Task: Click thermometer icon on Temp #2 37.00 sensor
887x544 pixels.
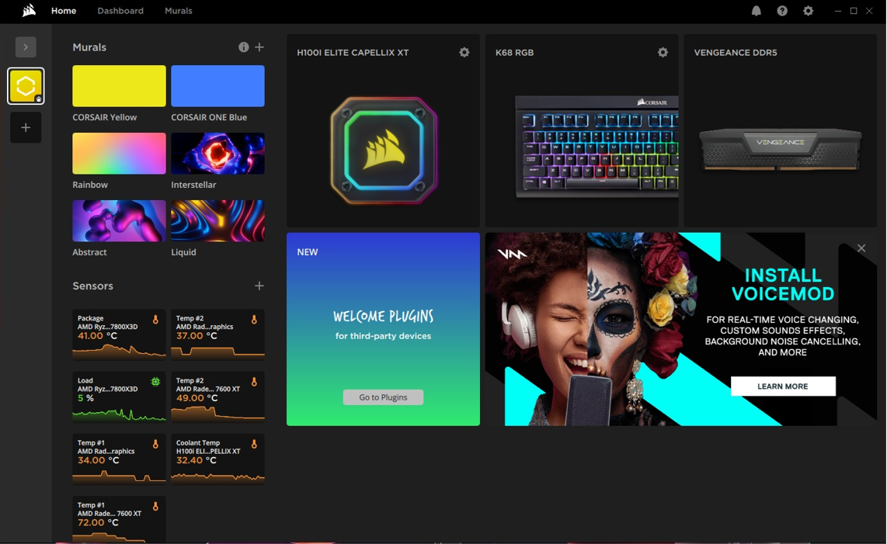Action: click(x=254, y=320)
